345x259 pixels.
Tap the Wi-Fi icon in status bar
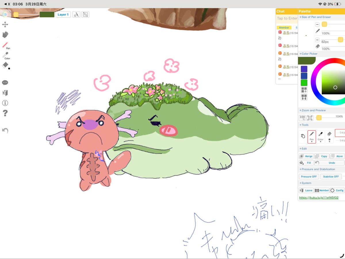point(320,4)
